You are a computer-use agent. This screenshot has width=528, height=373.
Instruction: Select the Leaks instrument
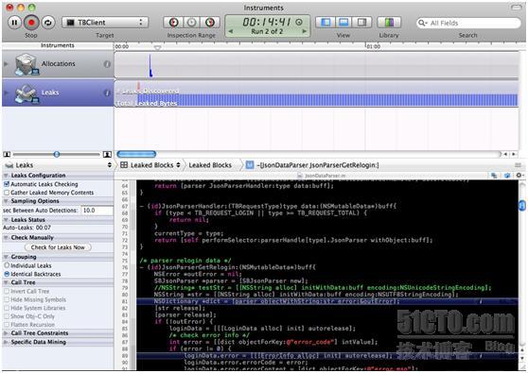click(x=58, y=93)
